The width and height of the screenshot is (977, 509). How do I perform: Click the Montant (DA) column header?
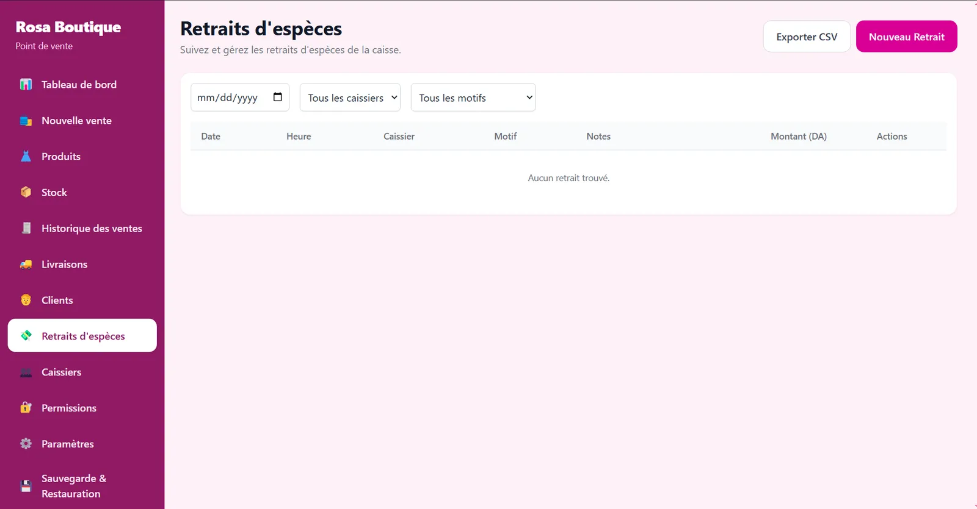[799, 137]
